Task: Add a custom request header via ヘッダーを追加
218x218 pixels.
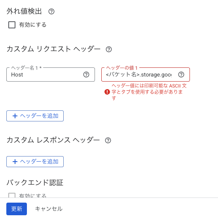Action: click(x=35, y=116)
